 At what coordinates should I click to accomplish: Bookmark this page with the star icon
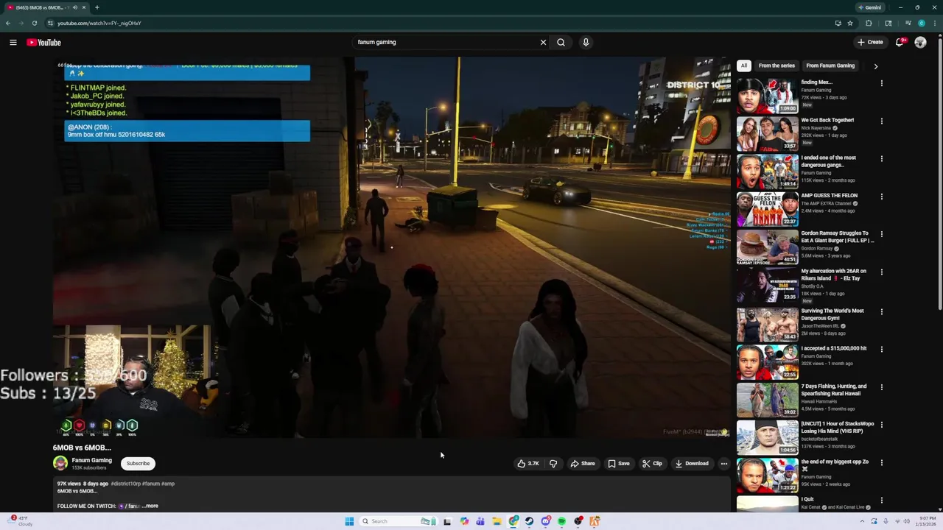click(x=850, y=23)
